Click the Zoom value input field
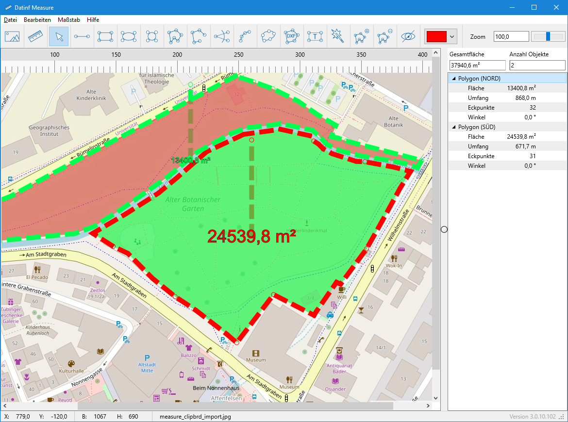Image resolution: width=568 pixels, height=422 pixels. click(x=511, y=36)
